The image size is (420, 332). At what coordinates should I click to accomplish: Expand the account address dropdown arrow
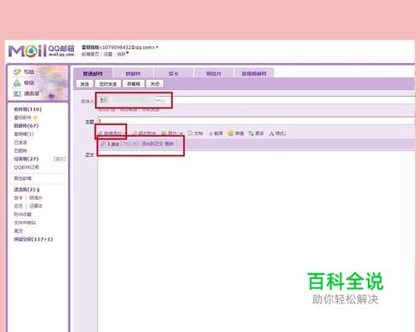coord(157,47)
